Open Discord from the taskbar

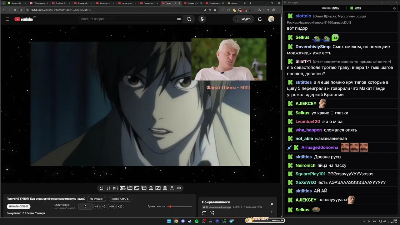tap(183, 221)
